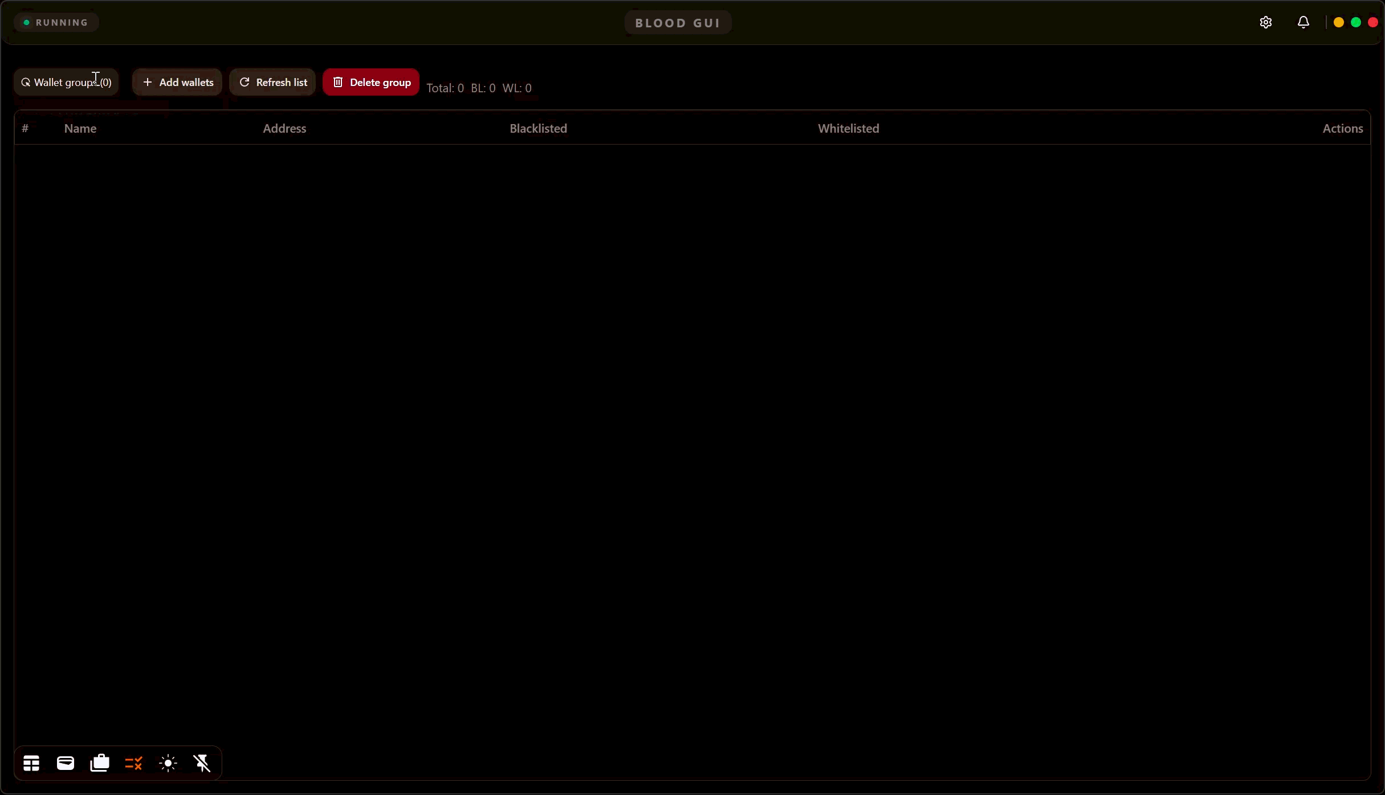Click the Actions column header
This screenshot has height=795, width=1385.
point(1343,129)
